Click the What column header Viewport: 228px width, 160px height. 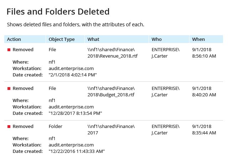coord(116,39)
